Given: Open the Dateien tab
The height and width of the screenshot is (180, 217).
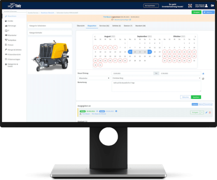Looking at the screenshot, I should click(x=128, y=26).
